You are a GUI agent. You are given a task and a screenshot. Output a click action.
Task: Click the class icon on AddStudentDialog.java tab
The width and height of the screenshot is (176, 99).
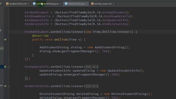[34, 4]
